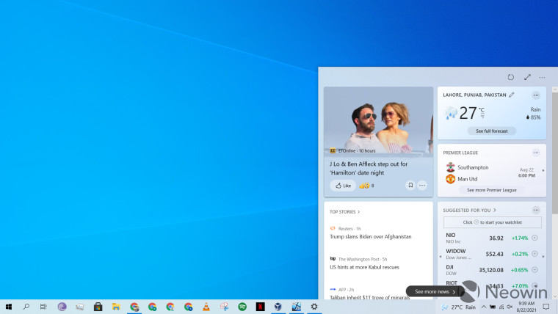Launch the purple Tor Browser icon in the taskbar
Viewport: 558px width, 314px height.
[62, 307]
